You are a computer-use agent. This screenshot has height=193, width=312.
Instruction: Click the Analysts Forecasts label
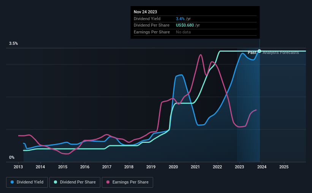(x=281, y=52)
